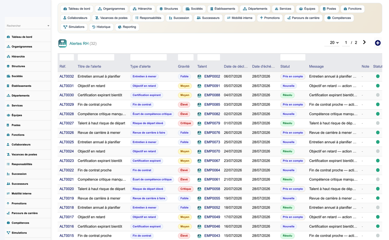Click Pris en compte status for ALT0023

(293, 161)
